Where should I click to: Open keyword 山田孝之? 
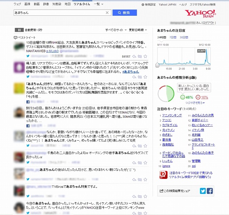[198, 140]
